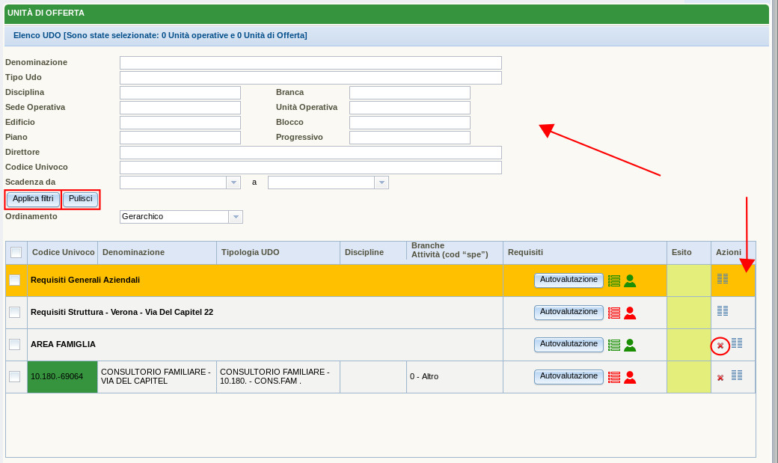Click circled red X delete icon for AREA FAMIGLIA
Viewport: 778px width, 463px height.
720,346
